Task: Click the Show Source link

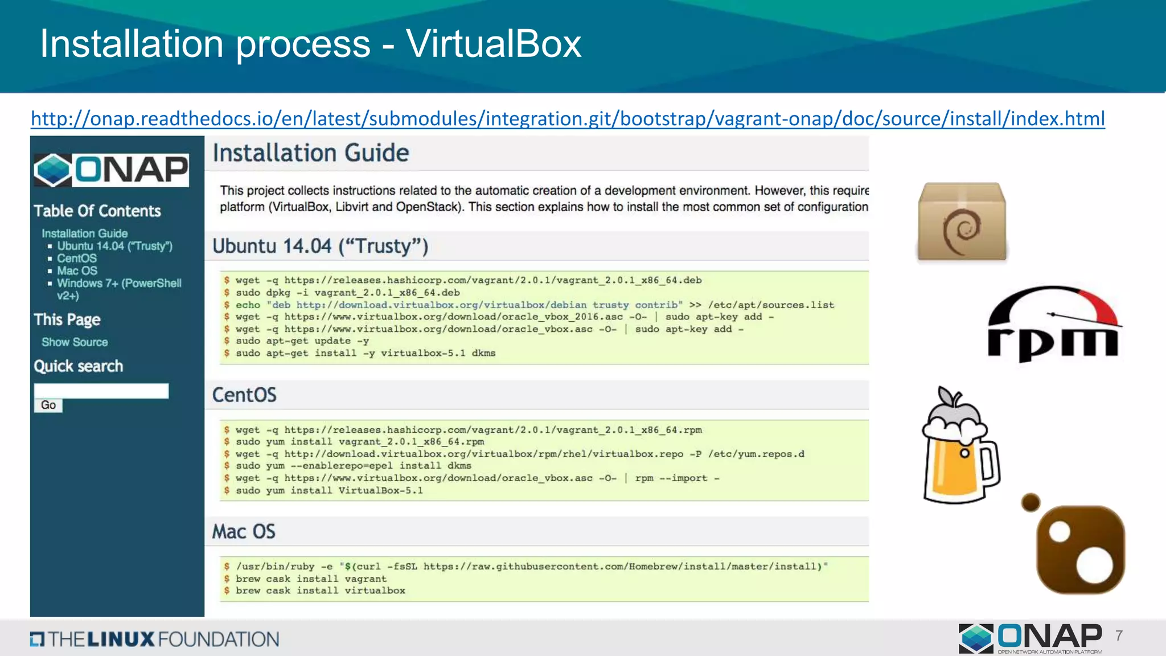Action: [75, 342]
